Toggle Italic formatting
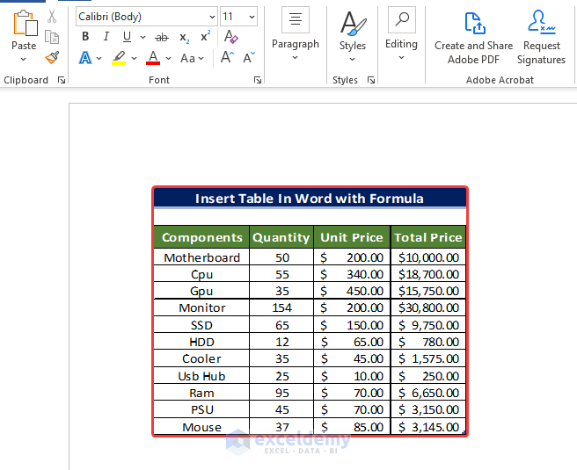The width and height of the screenshot is (577, 470). [106, 36]
